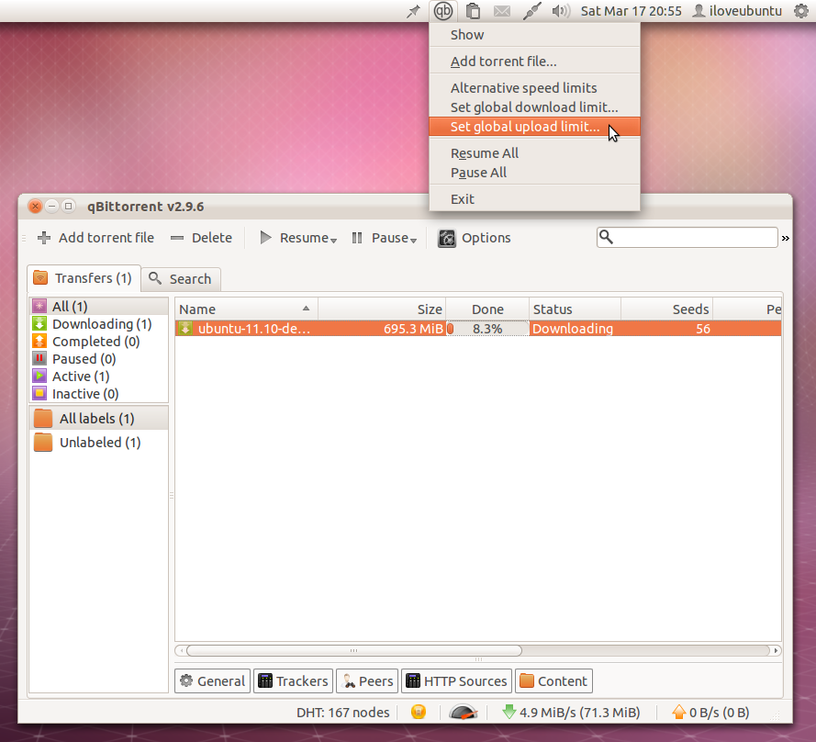
Task: Toggle Alternative speed limits menu entry
Action: [534, 88]
